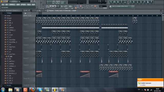The height and width of the screenshot is (92, 164).
Task: Select the VT_MA sample in browser
Action: [x=9, y=56]
